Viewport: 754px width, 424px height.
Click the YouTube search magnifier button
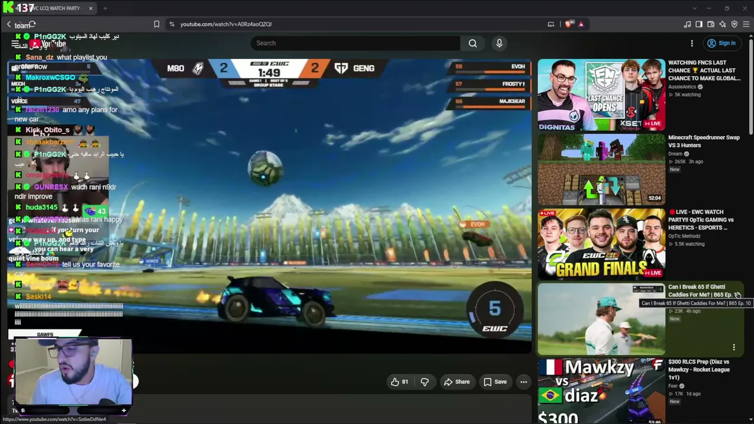pyautogui.click(x=472, y=43)
